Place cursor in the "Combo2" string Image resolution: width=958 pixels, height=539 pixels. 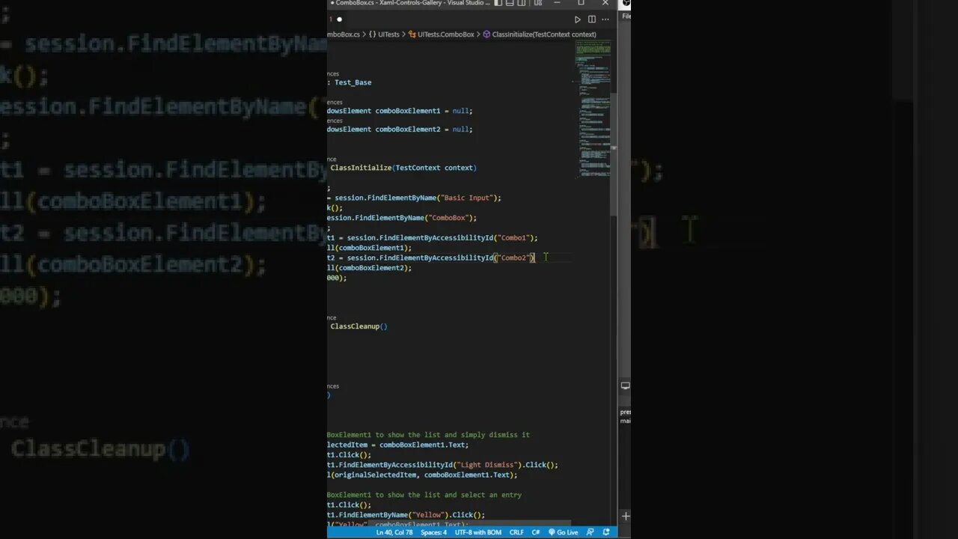514,258
